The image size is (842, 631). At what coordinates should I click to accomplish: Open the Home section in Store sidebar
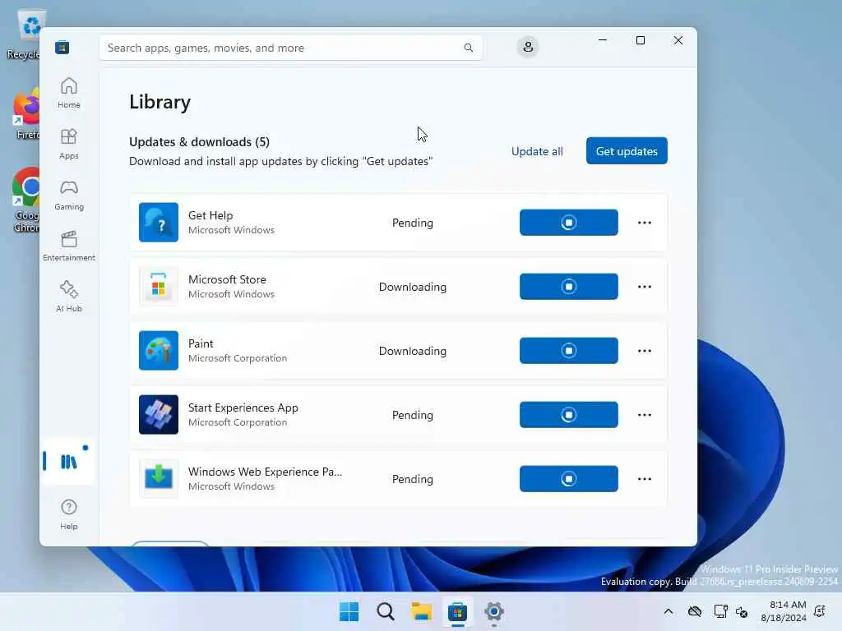69,93
